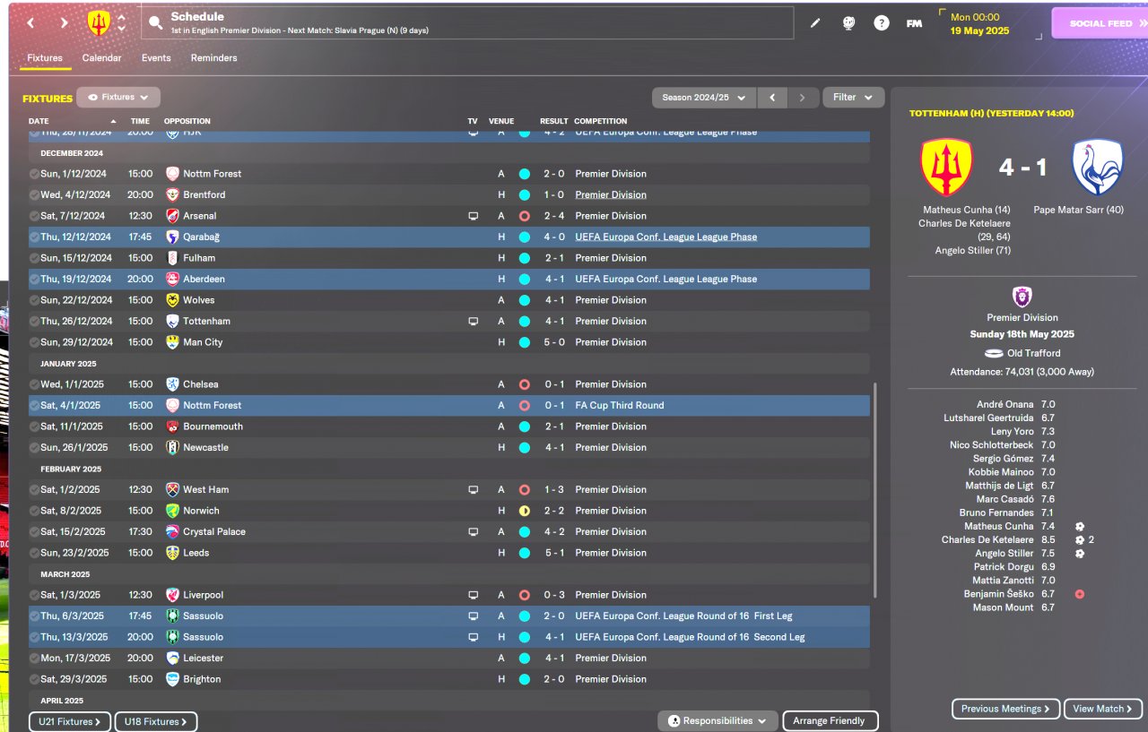Click the search magnifier icon
The image size is (1148, 732).
pyautogui.click(x=156, y=23)
